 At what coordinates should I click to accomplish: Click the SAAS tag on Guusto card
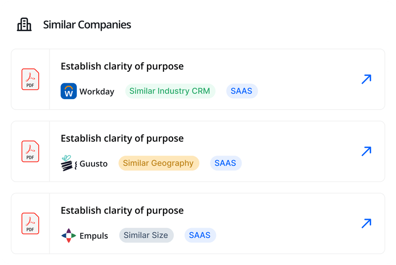tap(226, 163)
